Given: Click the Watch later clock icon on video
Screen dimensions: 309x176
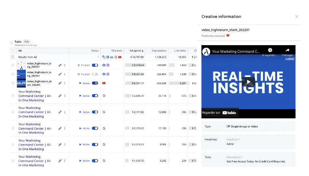Looking at the screenshot, I should coord(270,50).
